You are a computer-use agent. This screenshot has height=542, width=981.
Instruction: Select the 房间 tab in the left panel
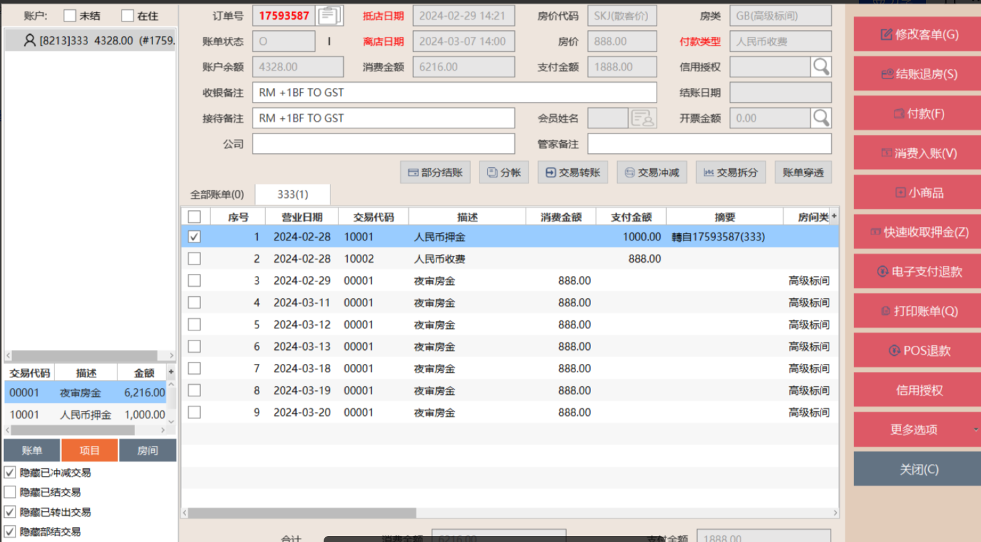[x=148, y=451]
